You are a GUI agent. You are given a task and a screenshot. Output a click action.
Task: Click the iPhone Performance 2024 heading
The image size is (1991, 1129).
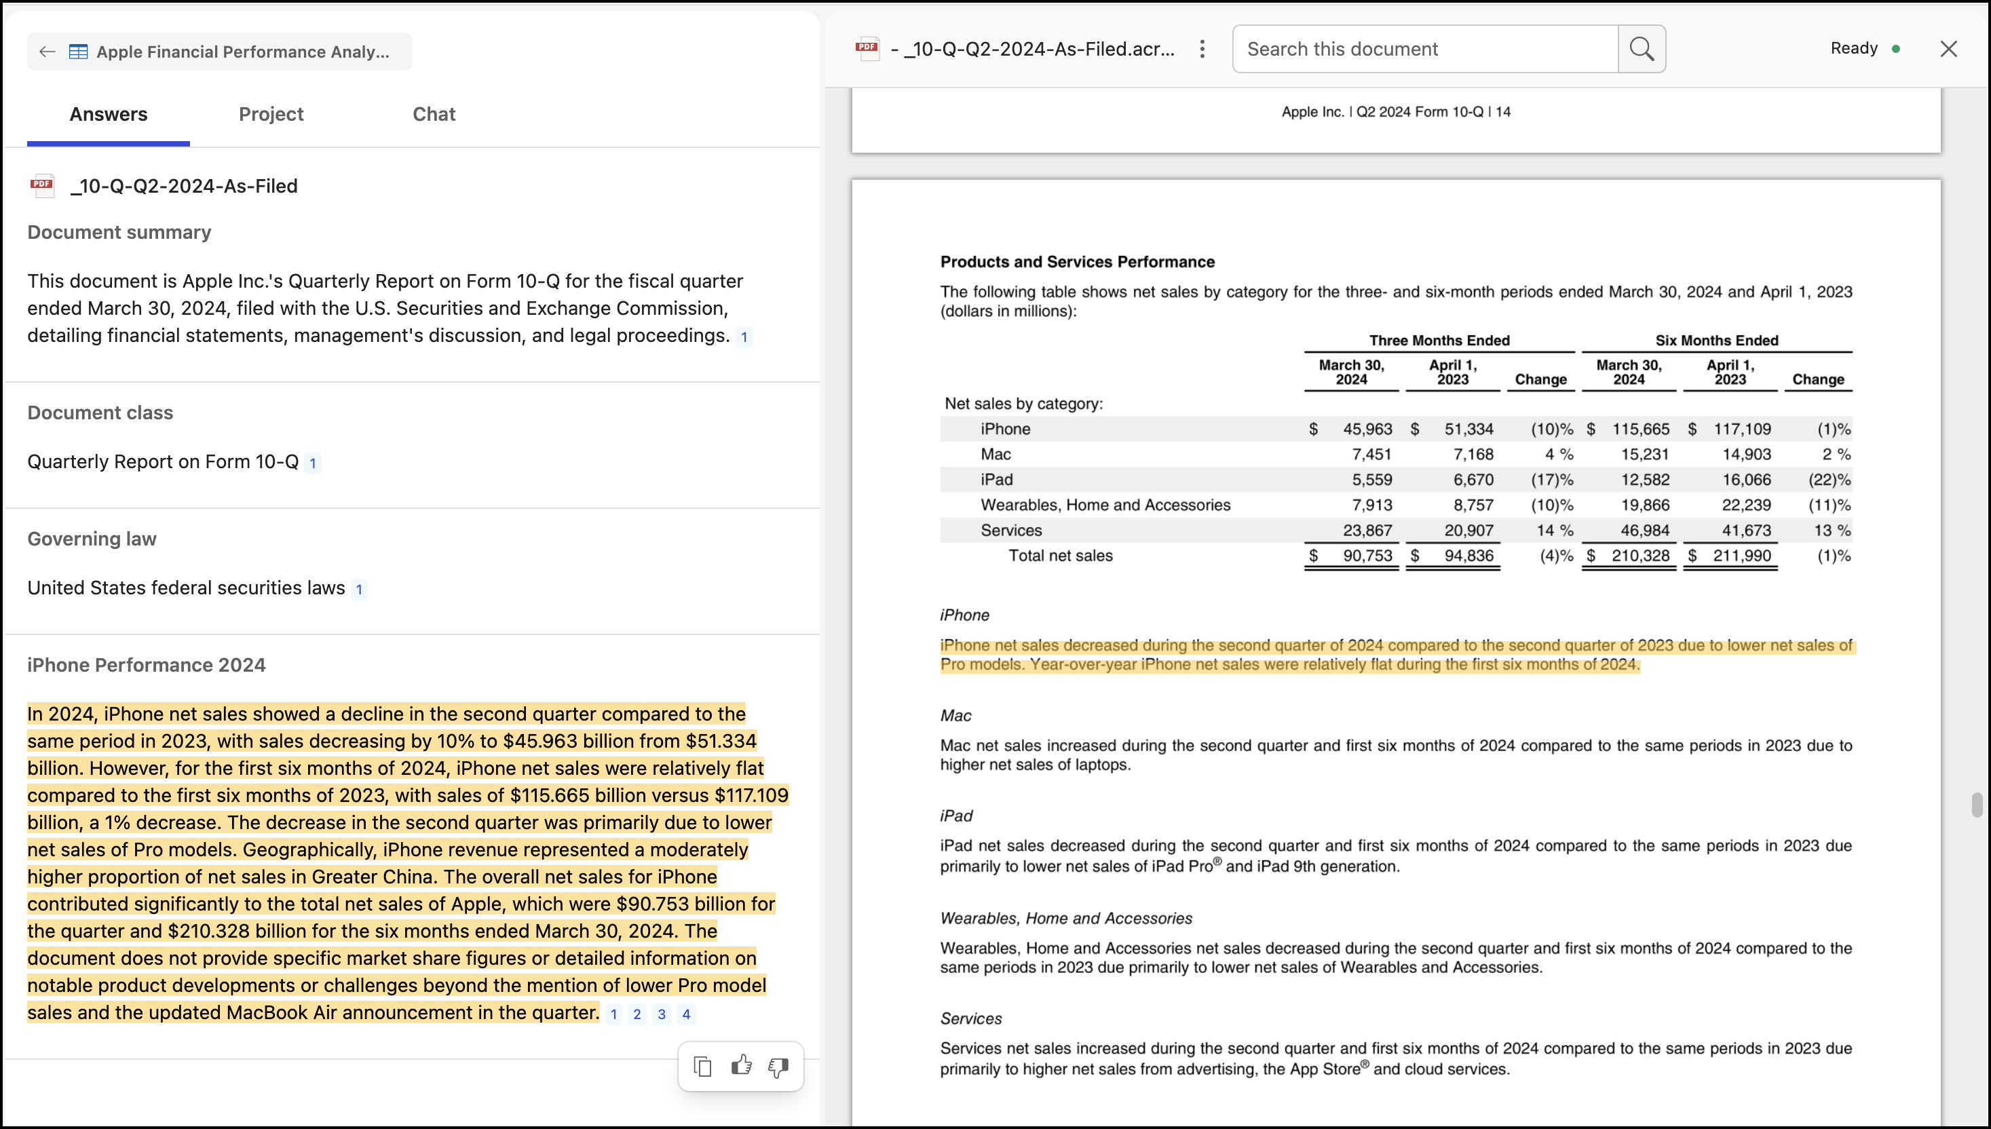147,666
